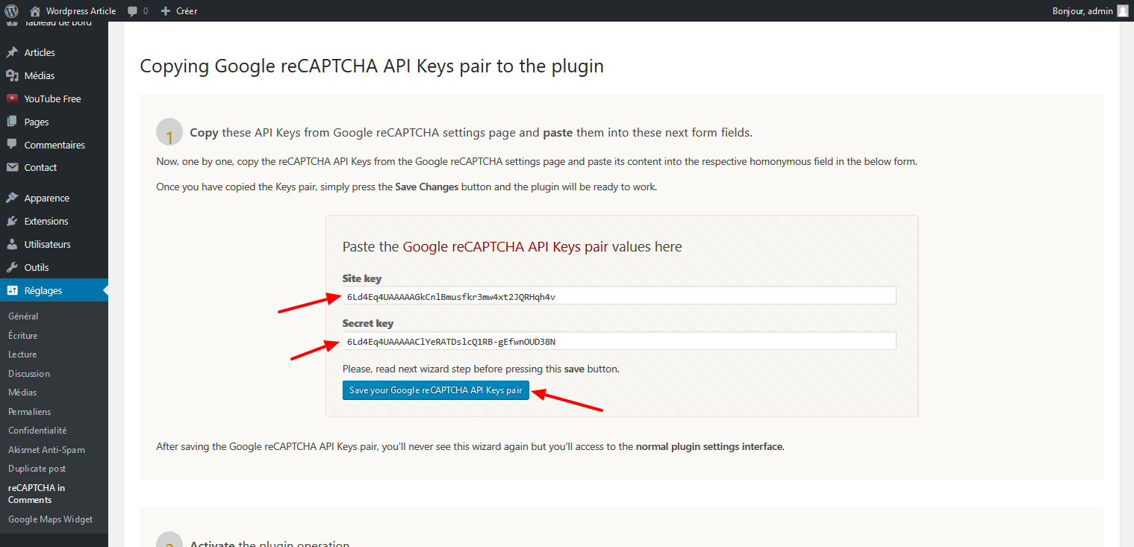Open Google Maps Widget settings

pos(51,519)
